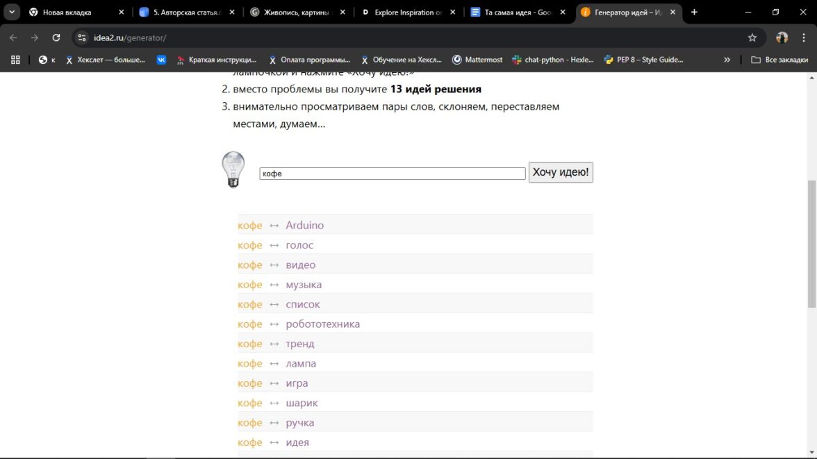
Task: Focus the text field containing 'кофе'
Action: pos(392,174)
